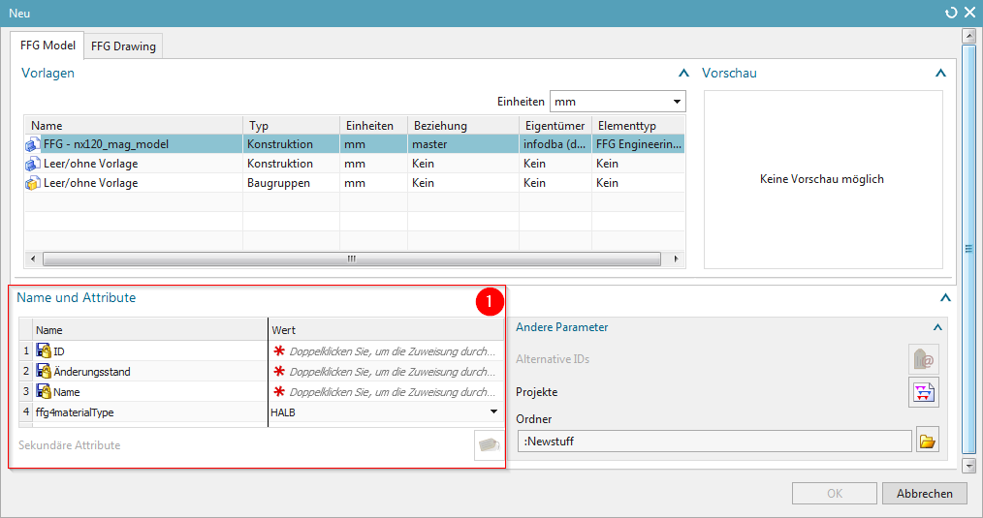The image size is (983, 518).
Task: Click the reset dialog icon in title bar
Action: coord(950,12)
